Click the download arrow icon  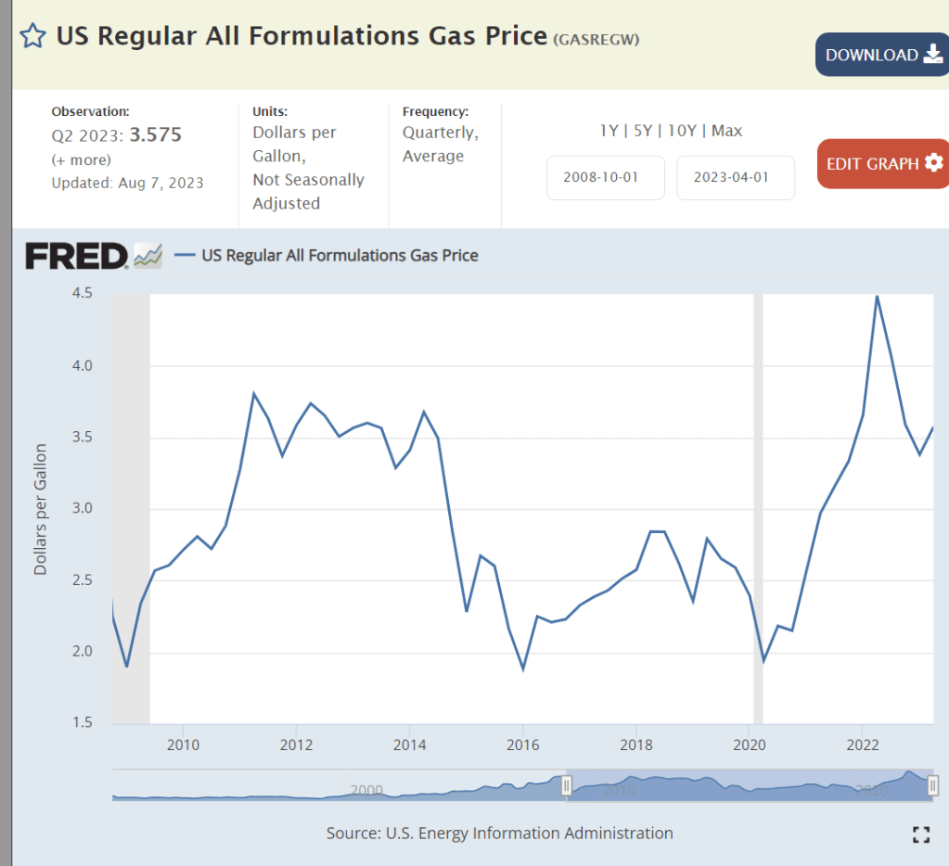[x=933, y=55]
